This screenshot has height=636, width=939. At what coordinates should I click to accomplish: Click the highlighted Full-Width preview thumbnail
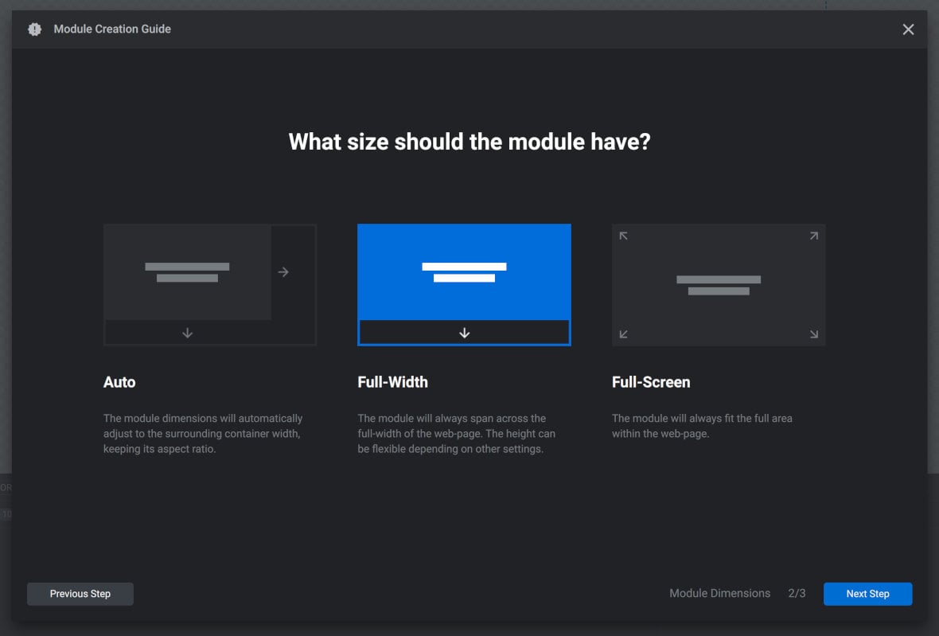464,284
